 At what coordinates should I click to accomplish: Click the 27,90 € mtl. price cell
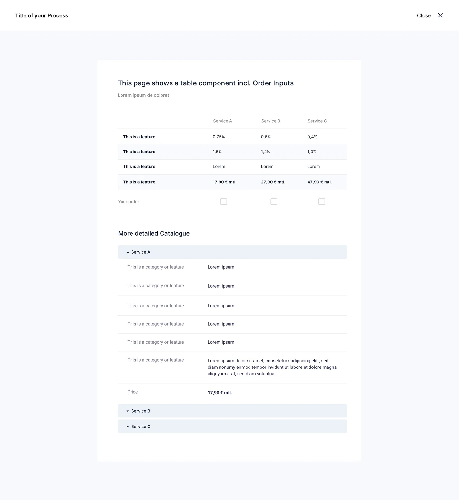[x=273, y=182]
